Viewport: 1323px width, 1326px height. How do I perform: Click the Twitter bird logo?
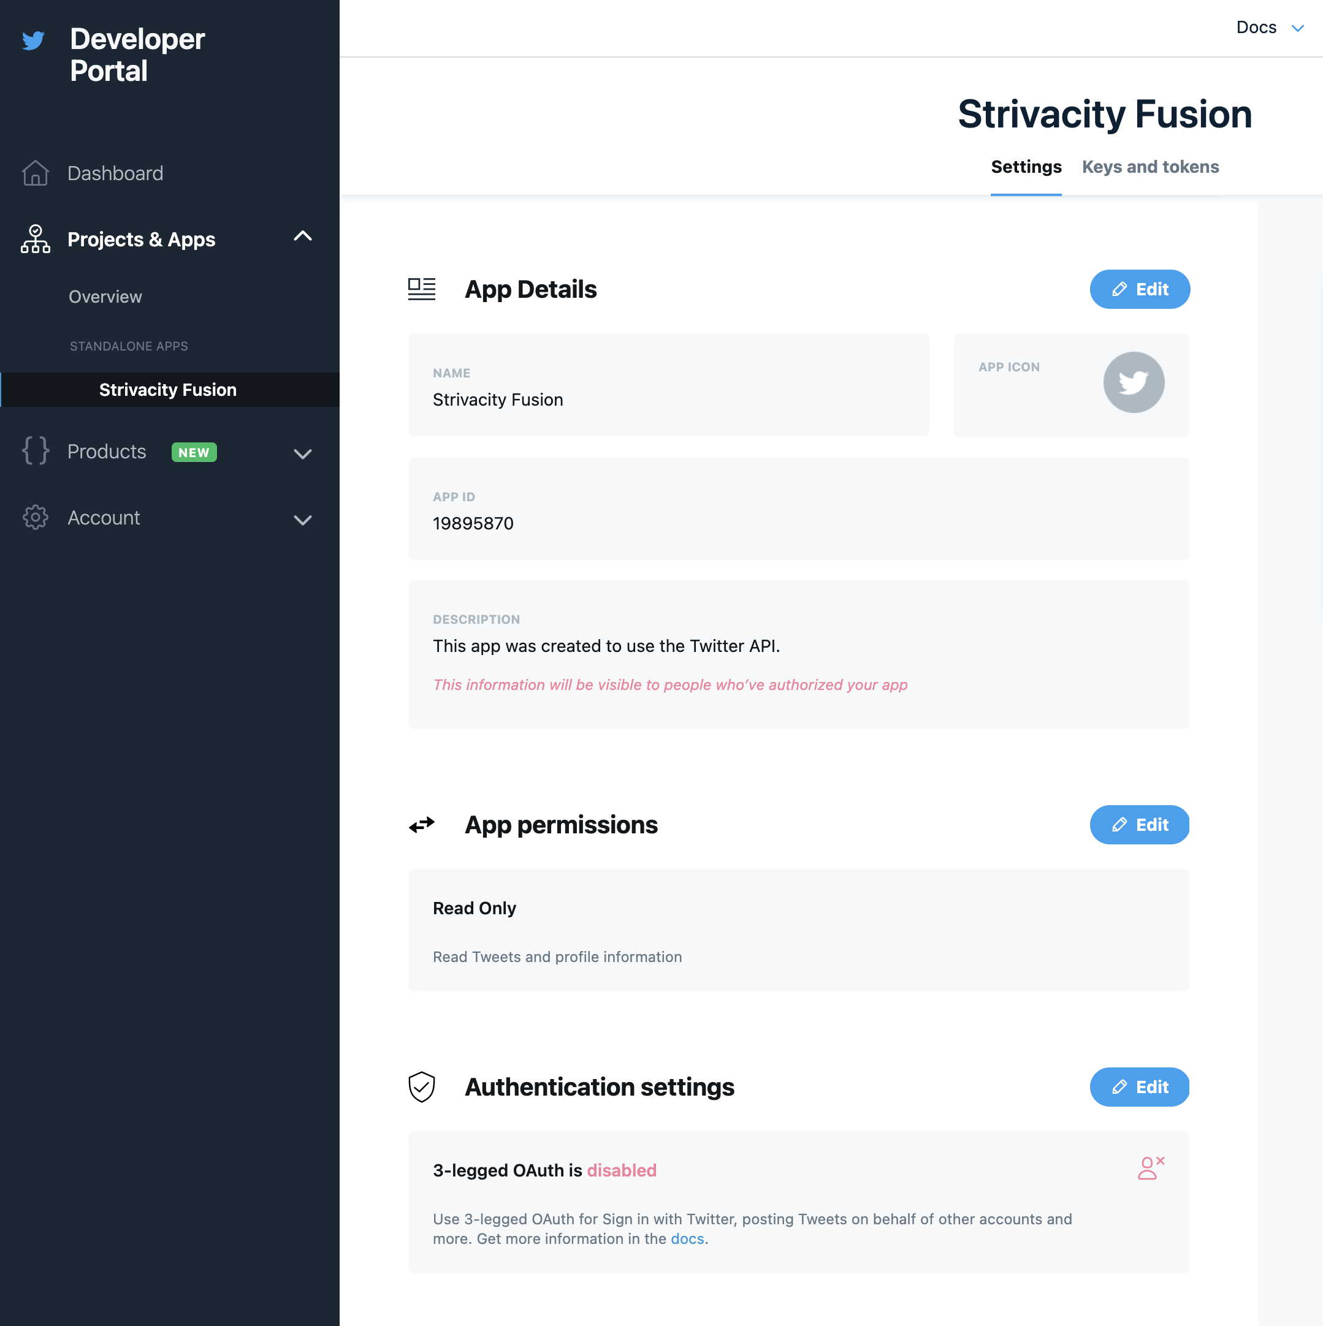(x=33, y=40)
